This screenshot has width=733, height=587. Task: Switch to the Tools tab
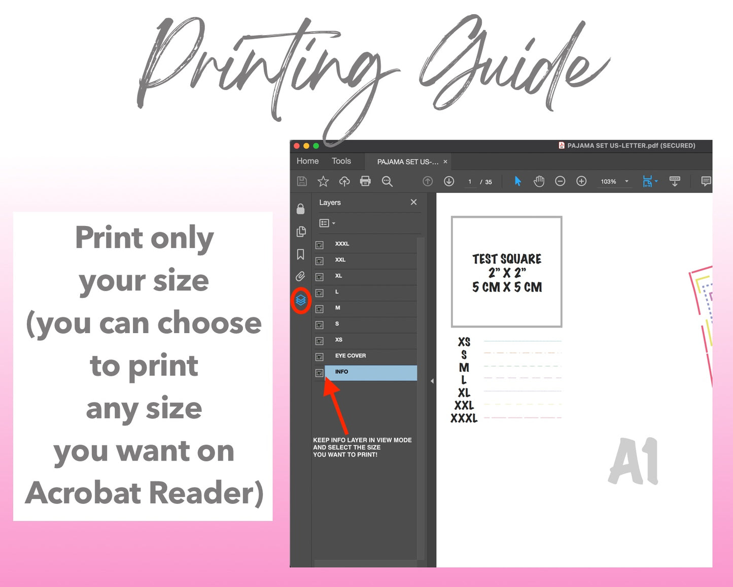341,161
